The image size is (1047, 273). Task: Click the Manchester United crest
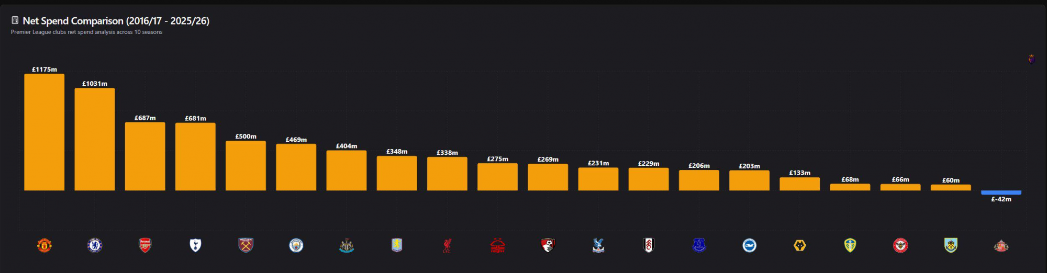click(x=44, y=245)
